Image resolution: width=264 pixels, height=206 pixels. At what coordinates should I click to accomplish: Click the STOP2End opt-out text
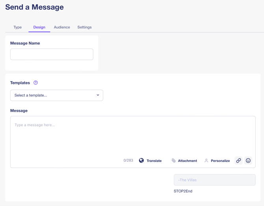[183, 191]
